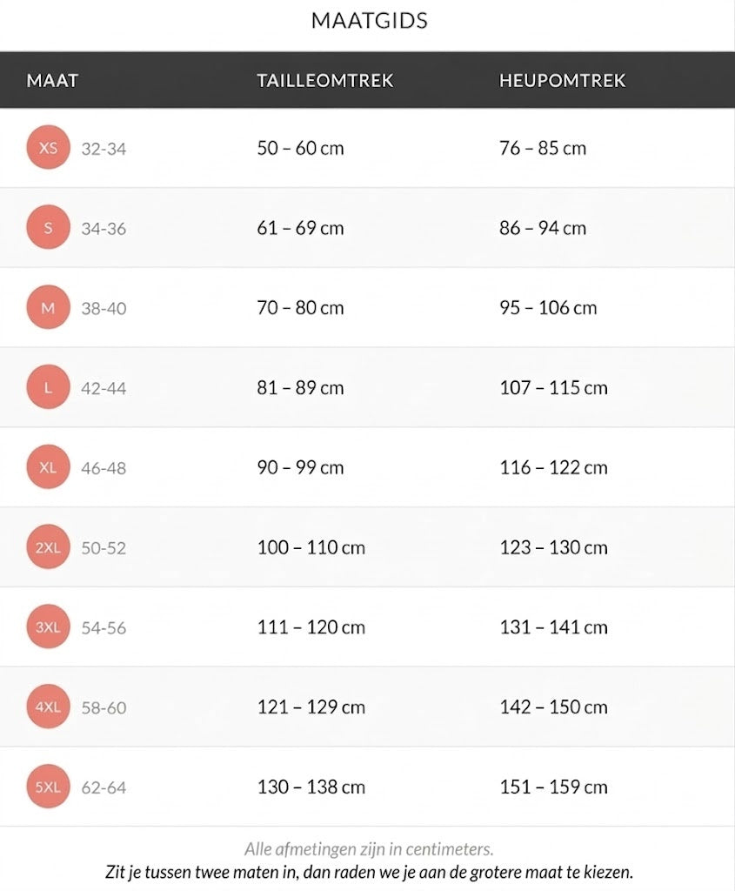This screenshot has width=735, height=891.
Task: Click the 'Alle afmetingen zijn in centimeters' note
Action: [369, 849]
